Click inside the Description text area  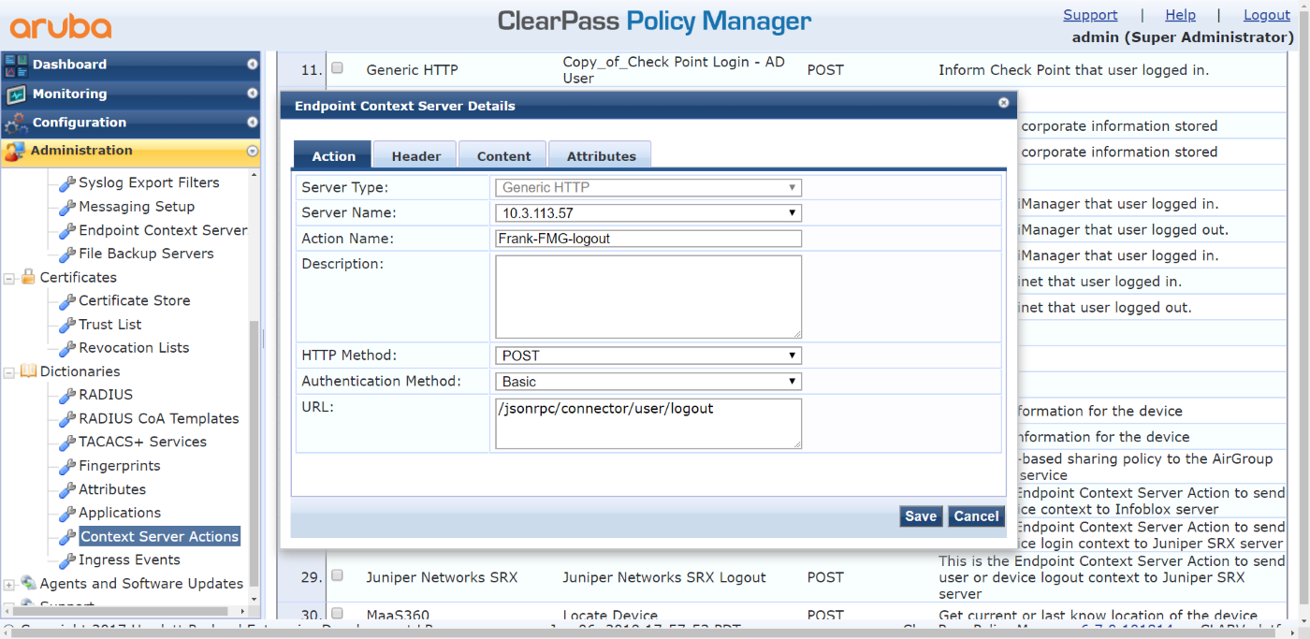[648, 297]
